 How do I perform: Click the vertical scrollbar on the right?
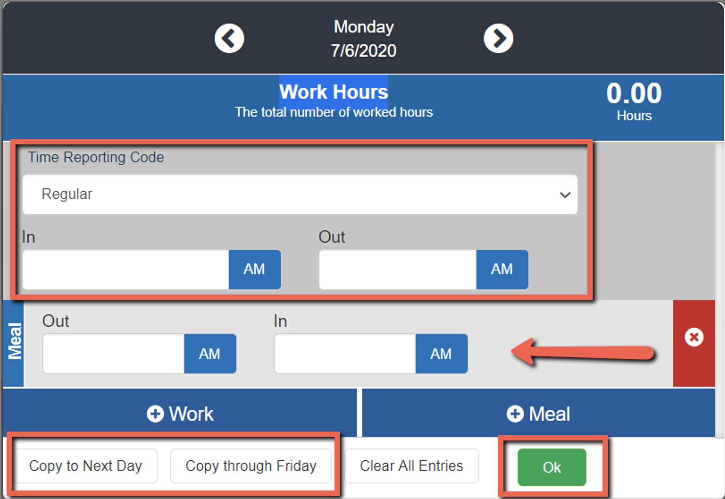point(719,287)
